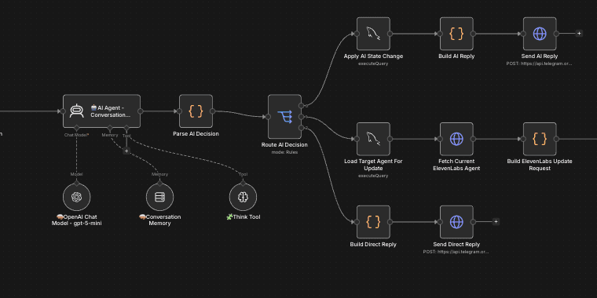The width and height of the screenshot is (597, 298).
Task: Click the Tool connector on AI Agent
Action: pyautogui.click(x=126, y=128)
